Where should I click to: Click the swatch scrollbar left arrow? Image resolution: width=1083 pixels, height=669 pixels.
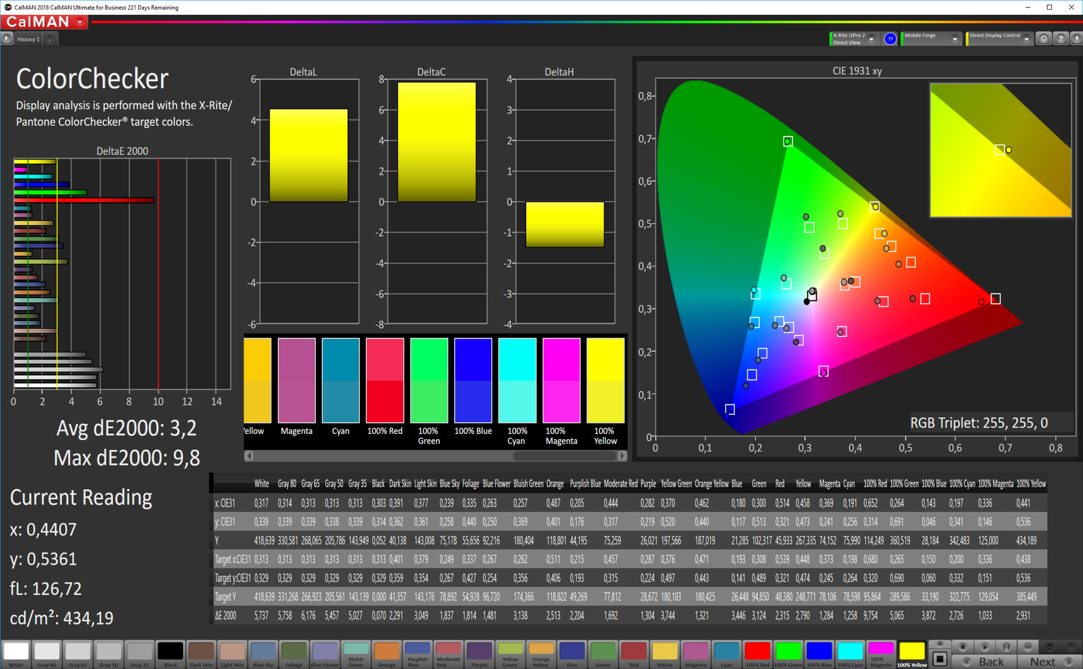pos(249,455)
